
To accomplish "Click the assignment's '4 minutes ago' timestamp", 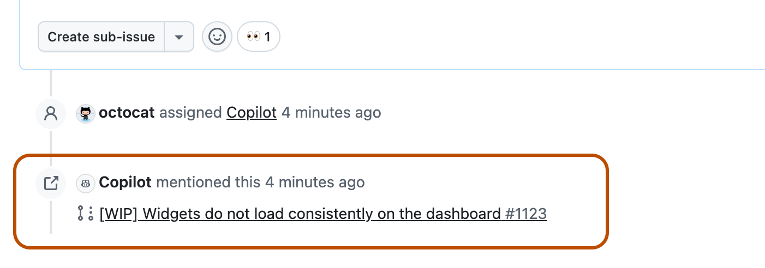I will click(x=331, y=113).
